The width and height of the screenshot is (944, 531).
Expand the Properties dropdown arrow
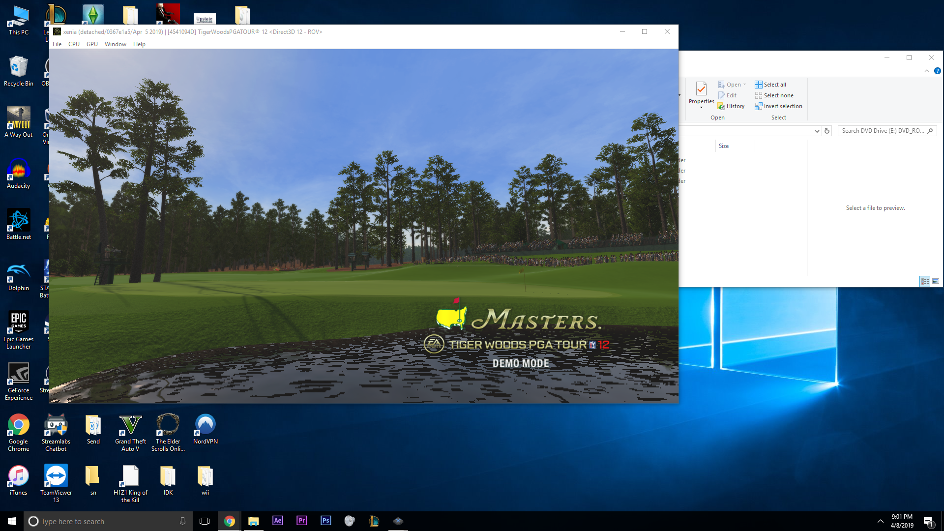point(701,108)
